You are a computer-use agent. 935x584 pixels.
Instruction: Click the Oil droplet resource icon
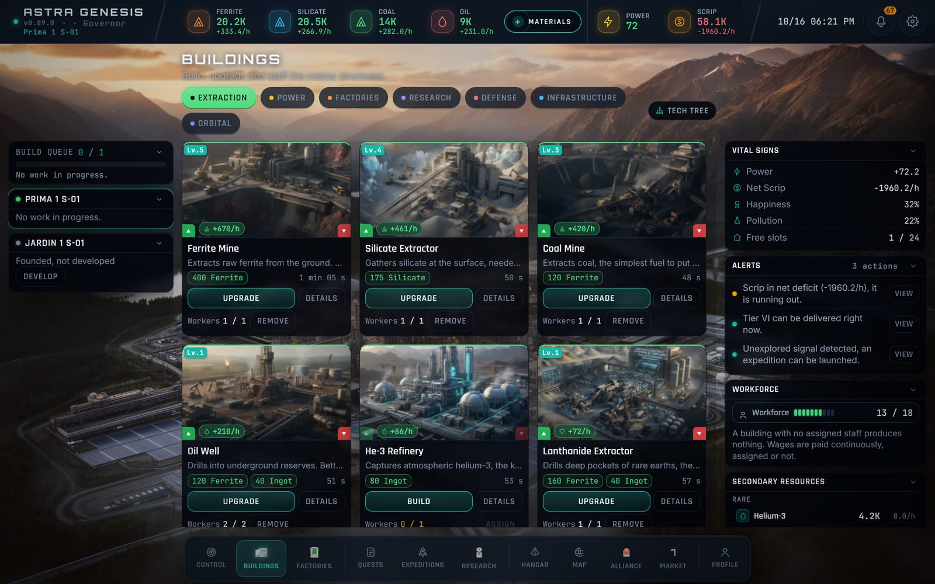click(442, 22)
